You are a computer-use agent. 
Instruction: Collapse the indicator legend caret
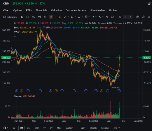(15, 36)
